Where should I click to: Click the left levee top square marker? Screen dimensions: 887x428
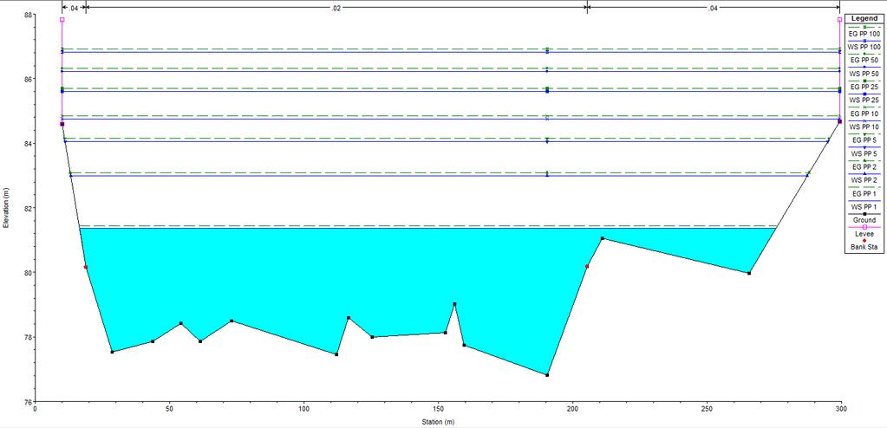coord(62,20)
